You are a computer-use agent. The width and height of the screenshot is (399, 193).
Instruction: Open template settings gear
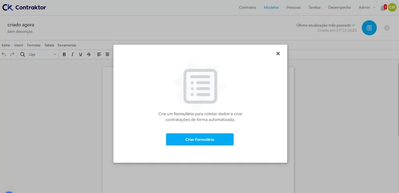tap(387, 28)
